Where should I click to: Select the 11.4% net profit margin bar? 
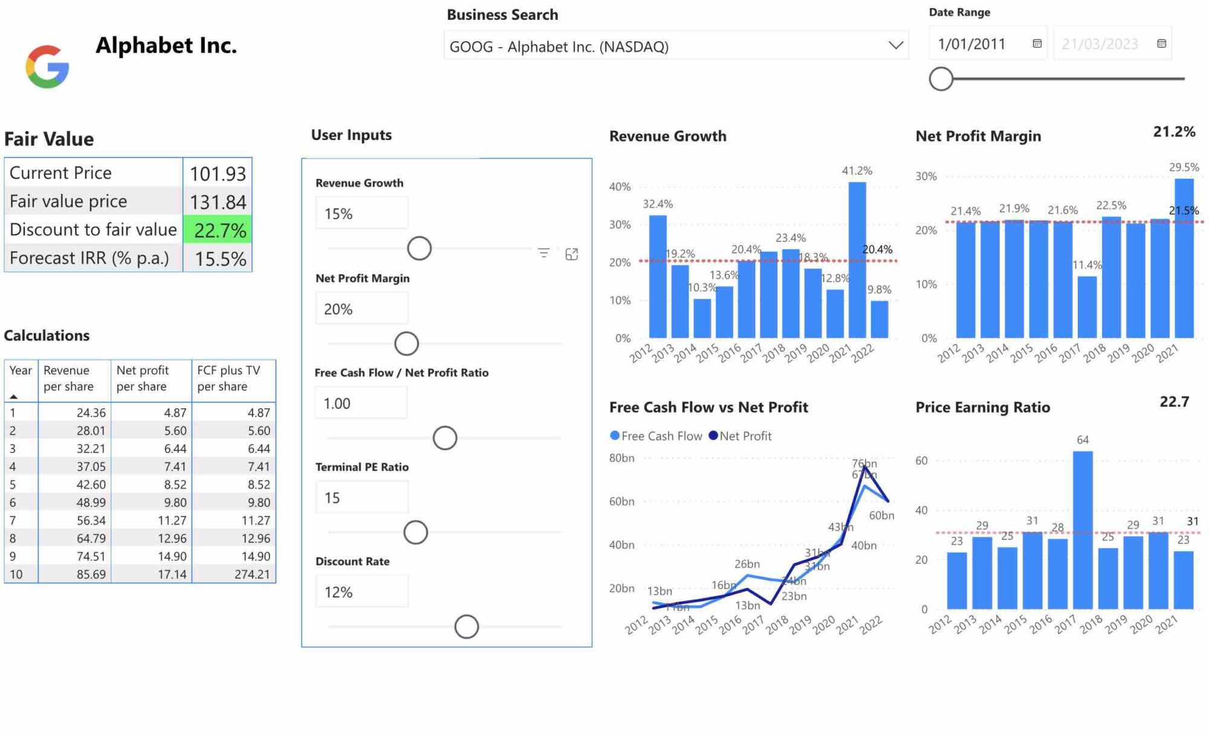[x=1087, y=307]
